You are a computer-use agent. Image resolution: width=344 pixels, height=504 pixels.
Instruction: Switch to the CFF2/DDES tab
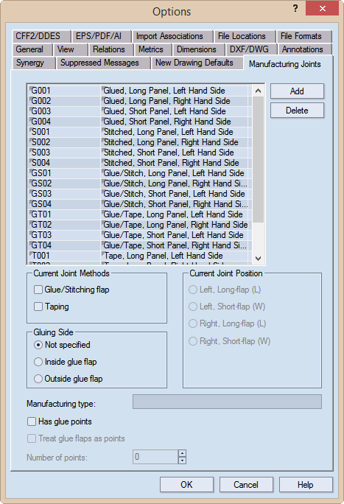(41, 36)
